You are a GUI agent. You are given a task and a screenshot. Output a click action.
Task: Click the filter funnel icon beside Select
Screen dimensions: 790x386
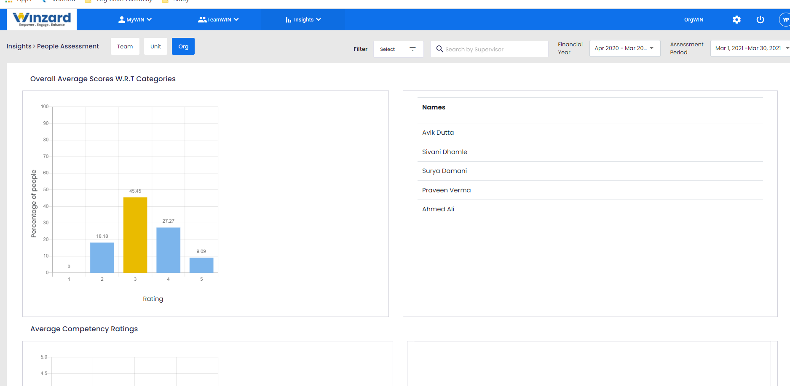click(412, 49)
